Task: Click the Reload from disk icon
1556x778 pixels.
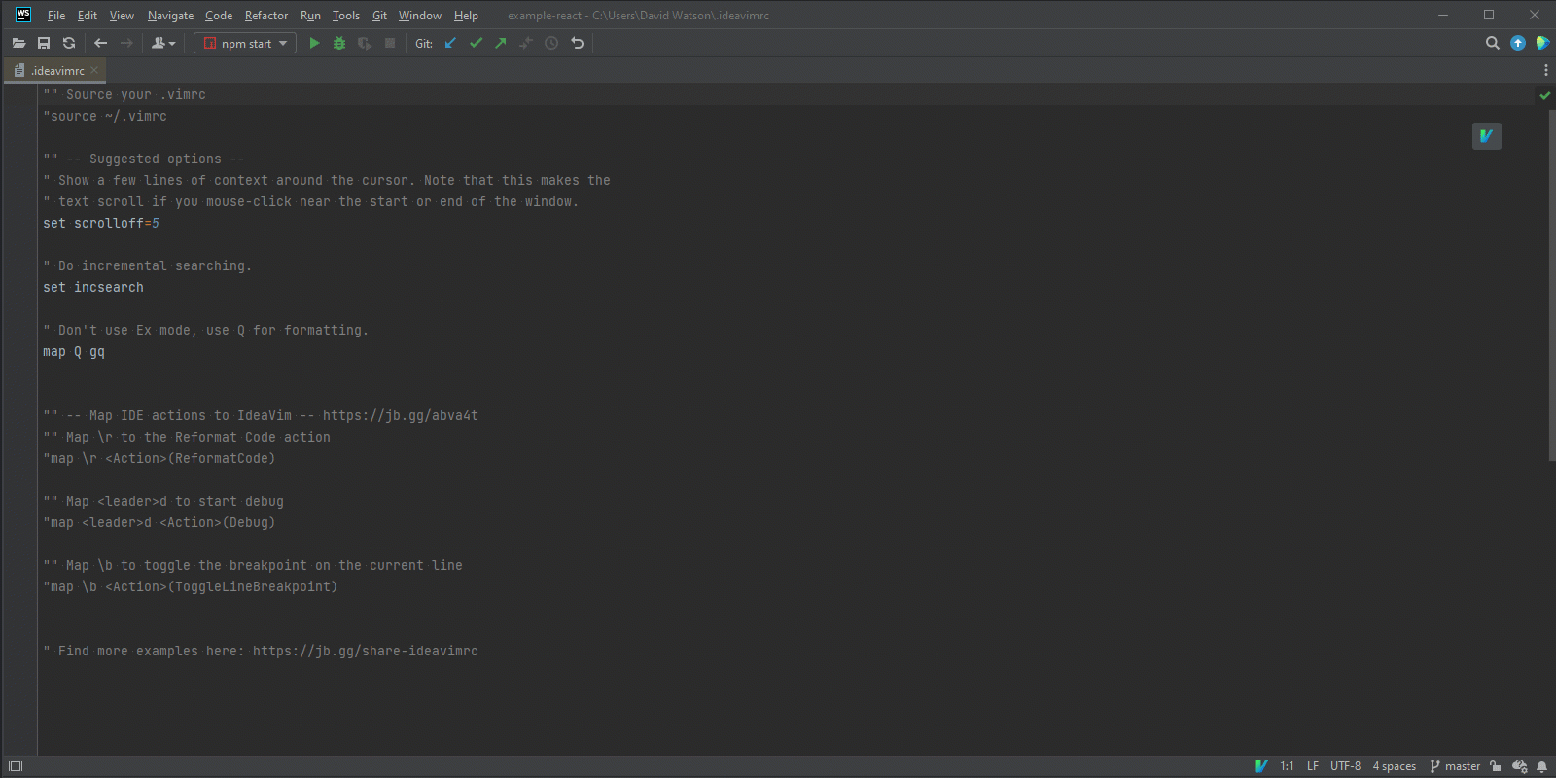Action: point(69,43)
